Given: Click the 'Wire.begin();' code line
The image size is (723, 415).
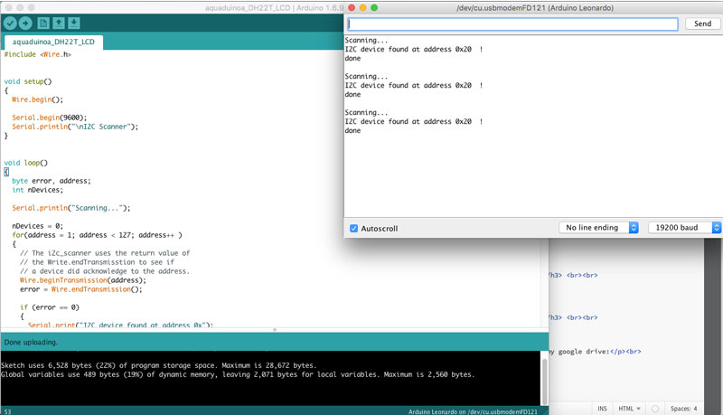Looking at the screenshot, I should pos(37,99).
